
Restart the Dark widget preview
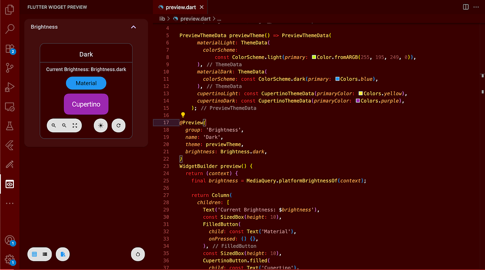coord(118,125)
